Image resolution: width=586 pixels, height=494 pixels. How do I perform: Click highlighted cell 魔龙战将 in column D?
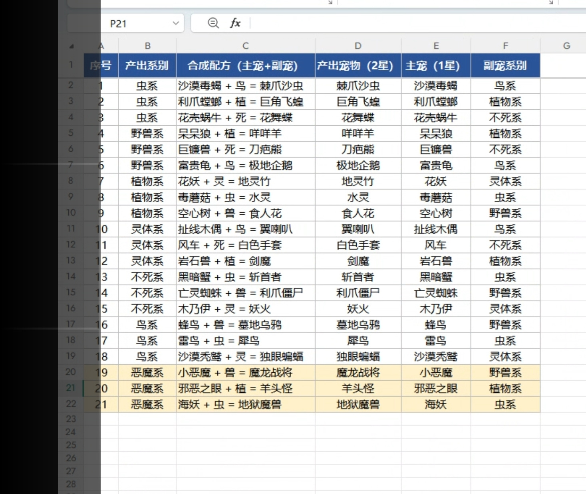tap(358, 373)
